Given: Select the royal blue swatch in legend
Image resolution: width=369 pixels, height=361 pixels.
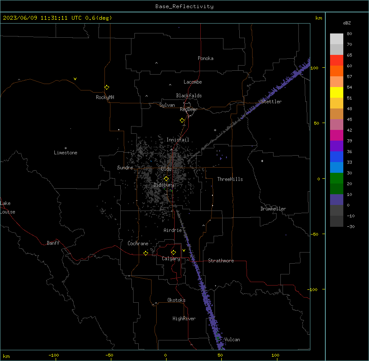Looking at the screenshot, I should point(336,156).
